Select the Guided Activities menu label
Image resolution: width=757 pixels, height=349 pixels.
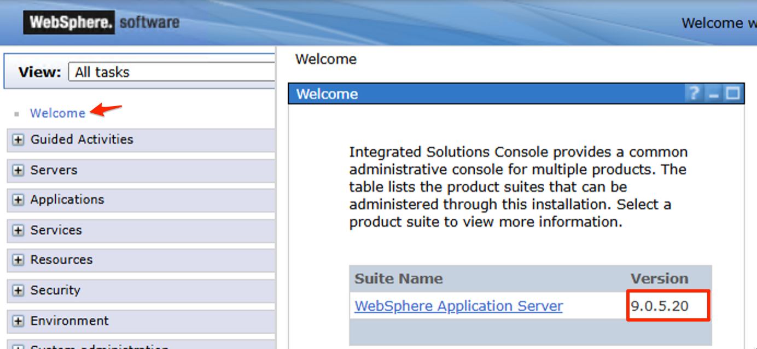[81, 139]
